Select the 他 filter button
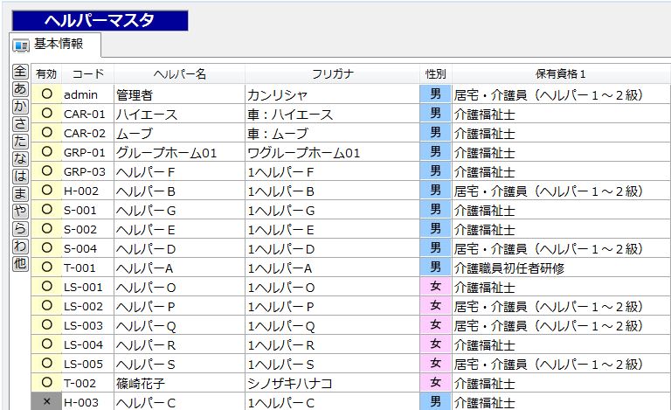 (x=19, y=263)
